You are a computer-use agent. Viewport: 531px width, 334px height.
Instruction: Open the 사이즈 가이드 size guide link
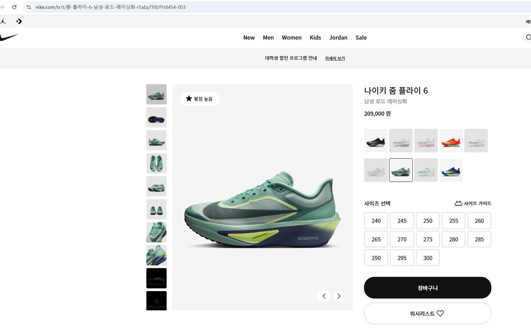point(473,204)
